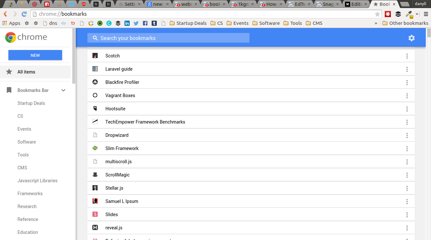Screen dimensions: 431x240
Task: Open the three-dot menu for Dropwizard
Action: [407, 135]
